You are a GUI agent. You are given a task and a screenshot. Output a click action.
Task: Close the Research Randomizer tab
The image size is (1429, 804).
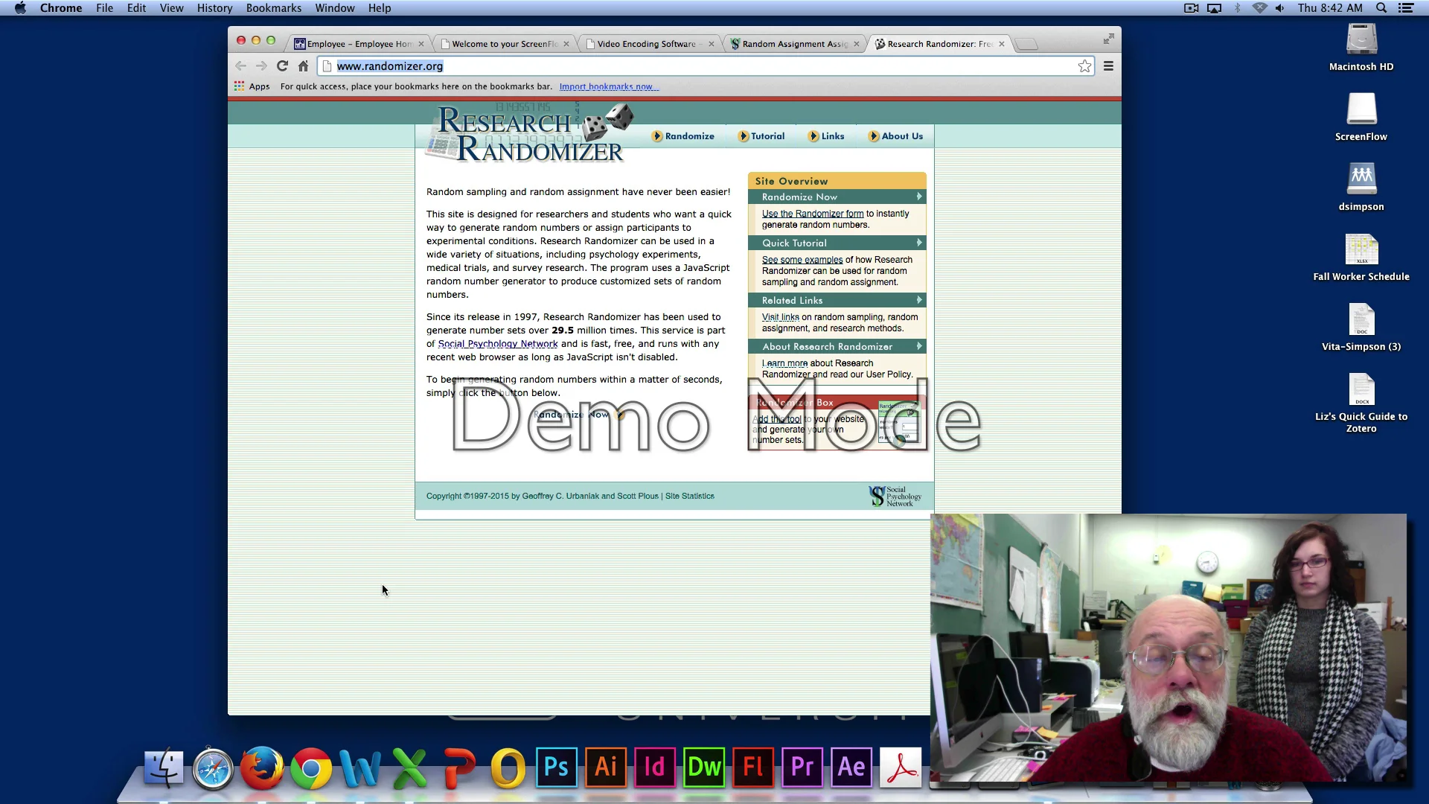pos(1002,44)
